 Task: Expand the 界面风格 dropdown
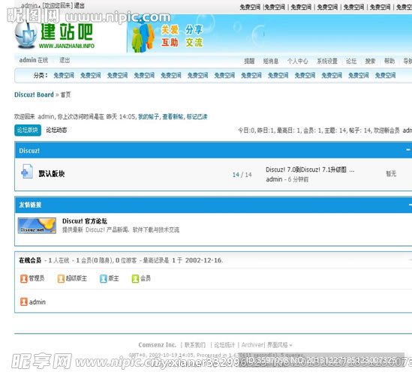click(280, 345)
